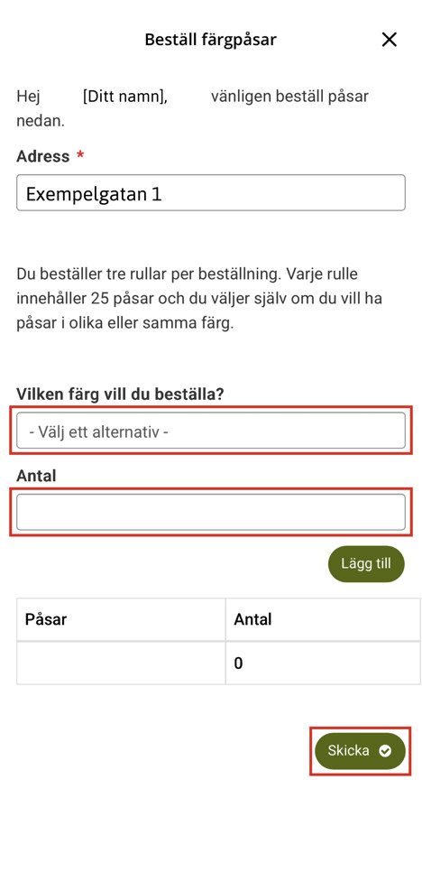Focus the empty Antal quantity field

pyautogui.click(x=211, y=512)
